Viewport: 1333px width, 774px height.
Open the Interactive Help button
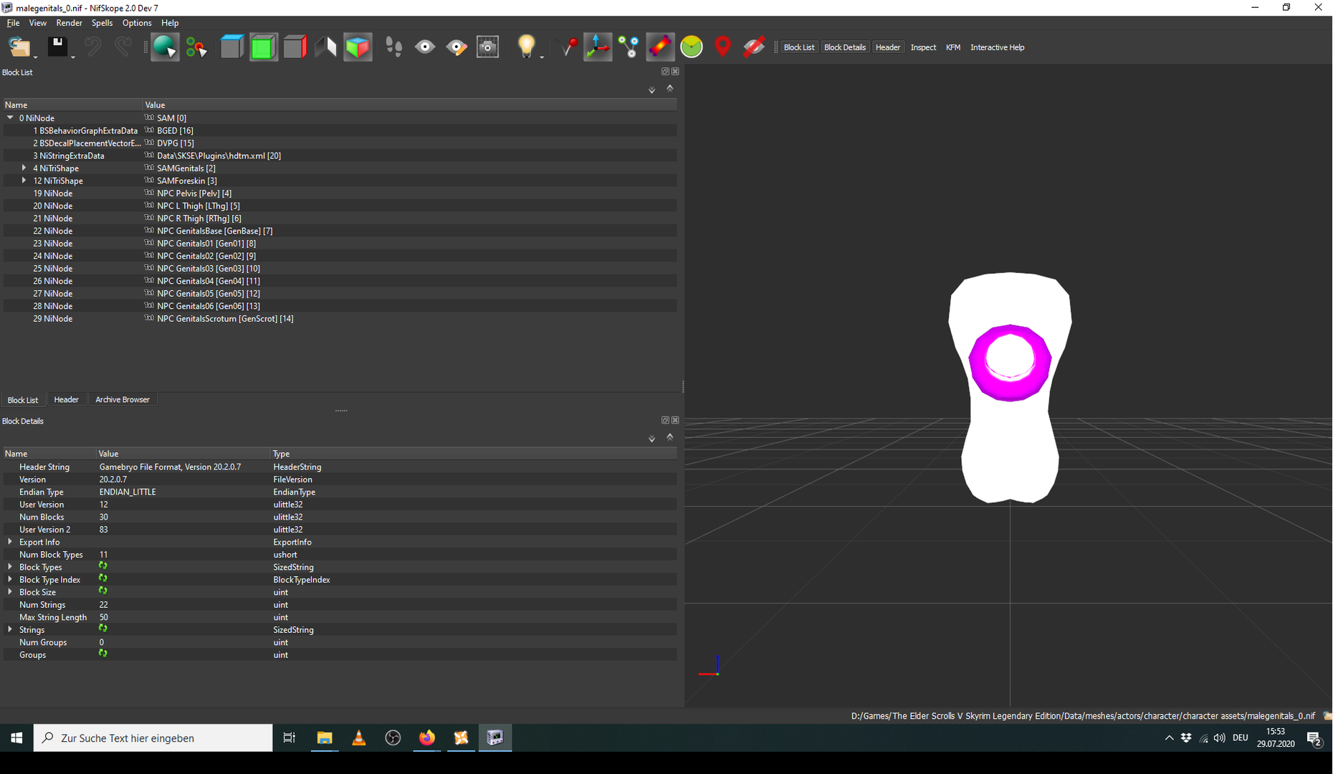(997, 47)
